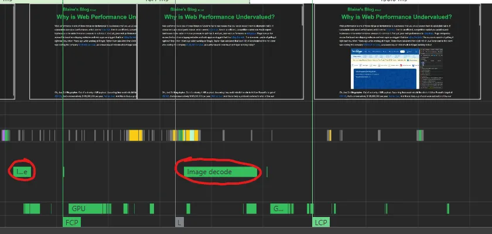
Task: Select the purple block in the main track
Action: coord(4,135)
